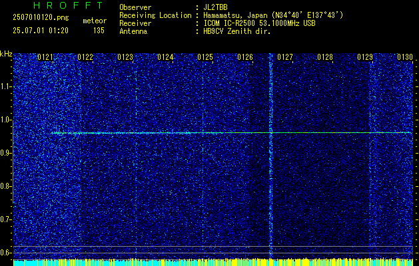Click the Observer label

pos(135,7)
